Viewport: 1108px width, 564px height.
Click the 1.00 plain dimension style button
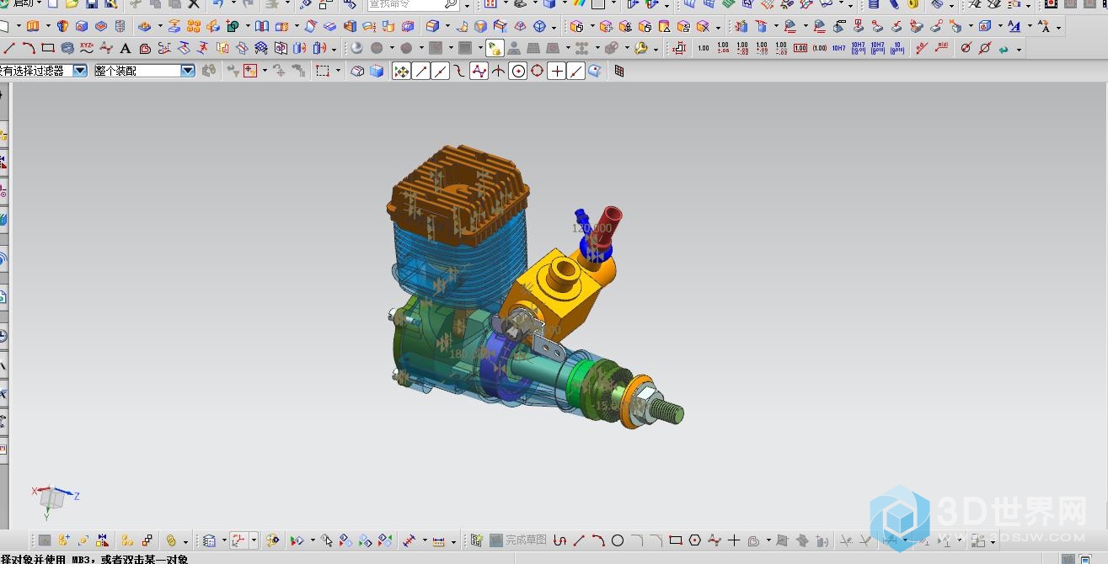click(704, 48)
